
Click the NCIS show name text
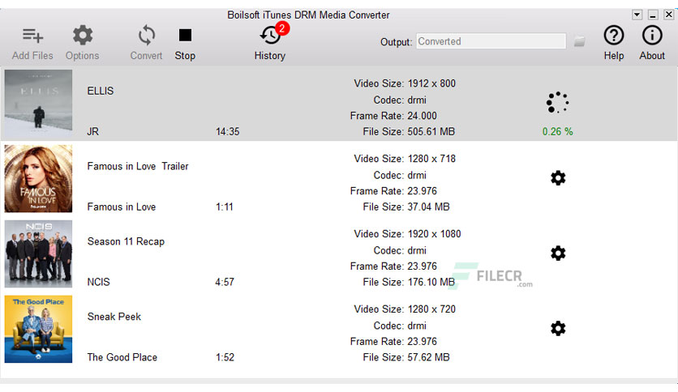(99, 282)
